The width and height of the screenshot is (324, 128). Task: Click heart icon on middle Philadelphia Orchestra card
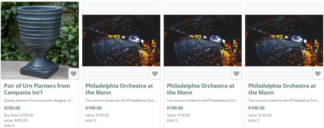236,74
